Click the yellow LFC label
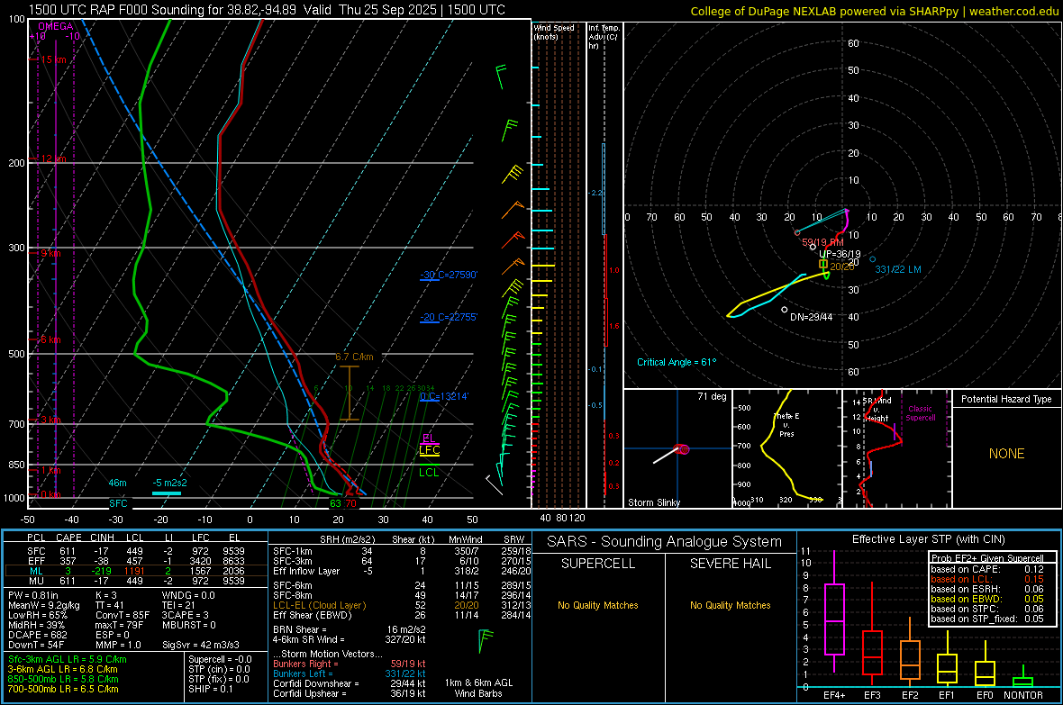The height and width of the screenshot is (705, 1063). [x=429, y=450]
